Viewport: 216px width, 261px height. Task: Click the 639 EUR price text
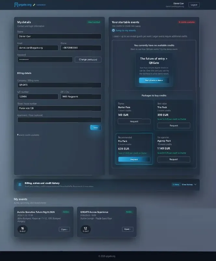click(124, 149)
